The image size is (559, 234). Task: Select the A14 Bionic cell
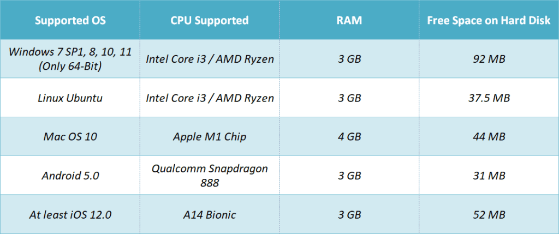tap(210, 215)
